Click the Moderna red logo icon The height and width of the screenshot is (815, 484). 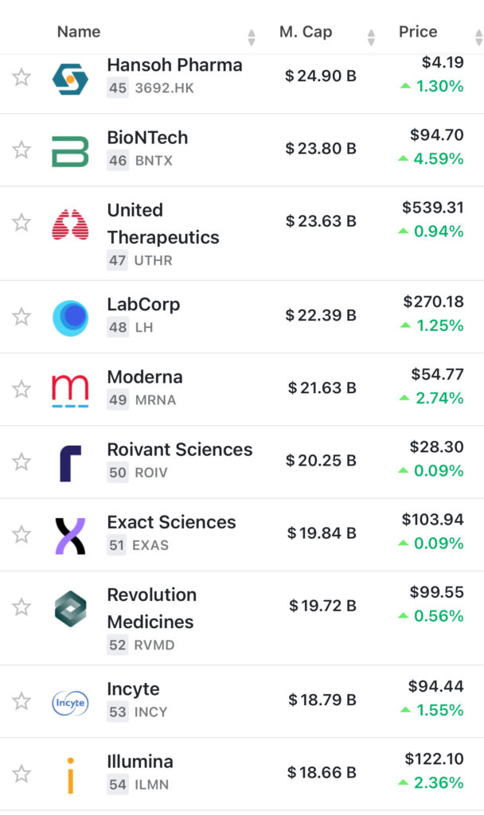(70, 390)
